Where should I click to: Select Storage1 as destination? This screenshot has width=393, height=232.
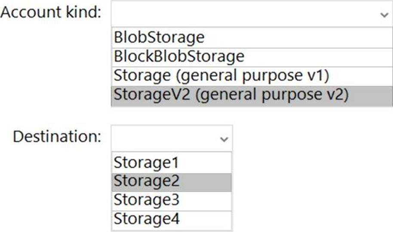(x=146, y=163)
